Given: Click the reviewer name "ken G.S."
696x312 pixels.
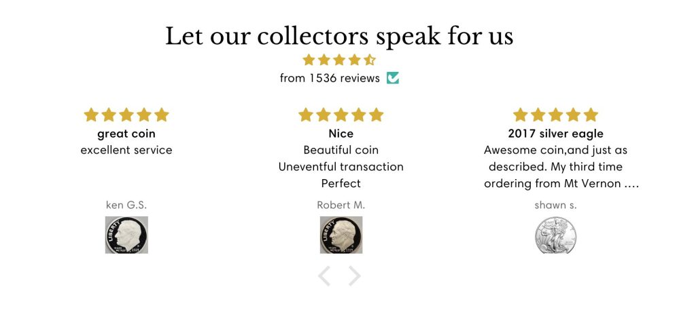Looking at the screenshot, I should pyautogui.click(x=126, y=205).
